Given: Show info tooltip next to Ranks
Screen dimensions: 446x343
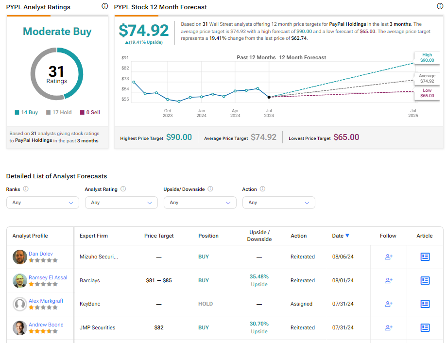Looking at the screenshot, I should pos(26,189).
